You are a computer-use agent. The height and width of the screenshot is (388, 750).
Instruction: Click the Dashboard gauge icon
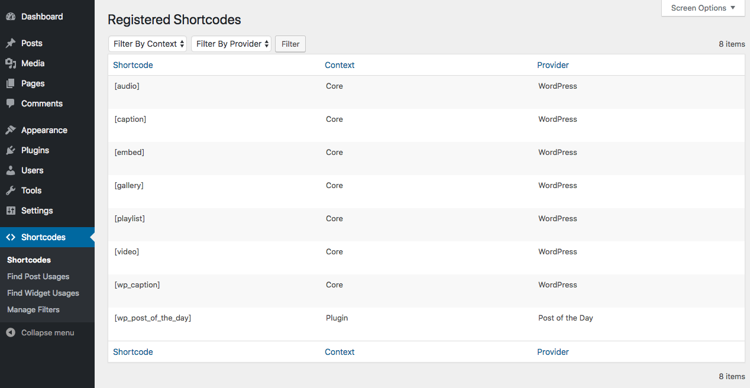11,17
